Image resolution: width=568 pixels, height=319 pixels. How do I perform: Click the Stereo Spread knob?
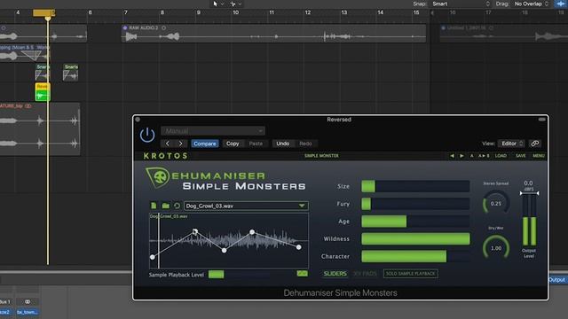point(496,204)
